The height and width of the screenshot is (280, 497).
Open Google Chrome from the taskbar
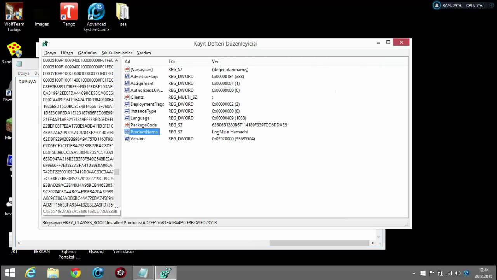(x=75, y=273)
